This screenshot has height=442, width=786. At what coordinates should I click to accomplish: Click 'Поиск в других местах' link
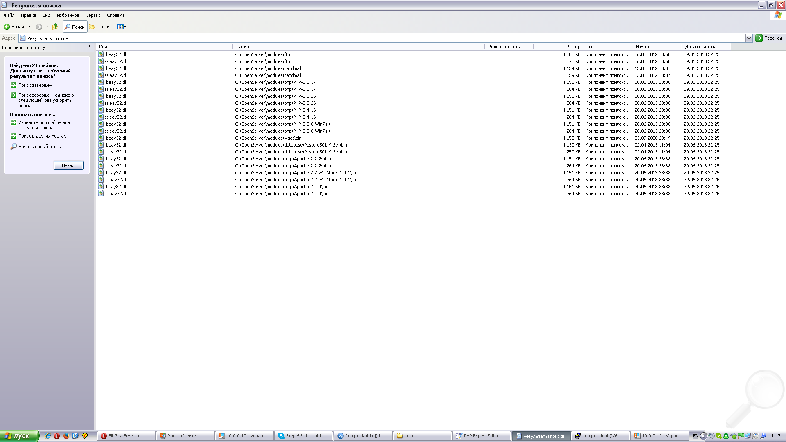(42, 136)
